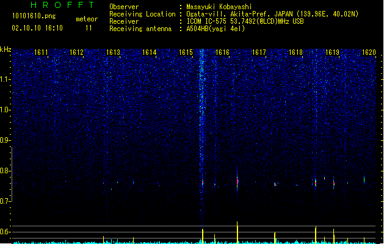Click the meteor count value 11
Viewport: 384px width, 244px height.
click(89, 28)
